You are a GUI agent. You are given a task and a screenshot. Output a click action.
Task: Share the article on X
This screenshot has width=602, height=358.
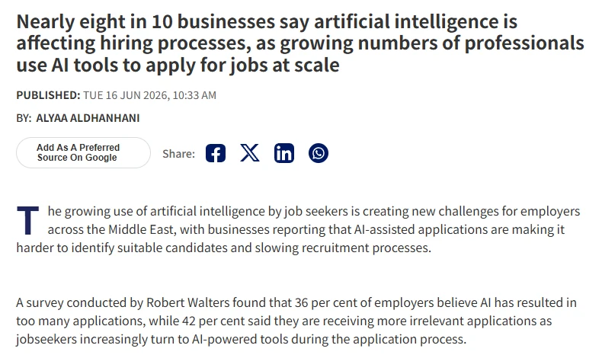click(x=249, y=153)
